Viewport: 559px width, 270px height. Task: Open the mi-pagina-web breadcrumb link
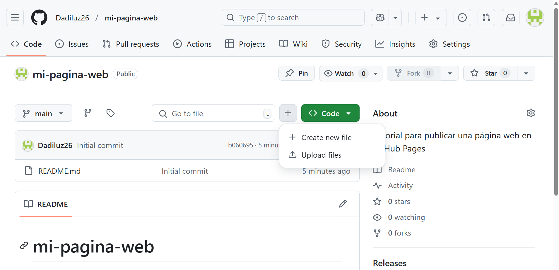131,18
